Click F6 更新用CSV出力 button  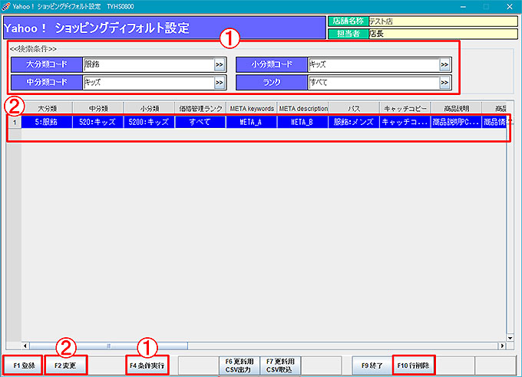coord(240,366)
